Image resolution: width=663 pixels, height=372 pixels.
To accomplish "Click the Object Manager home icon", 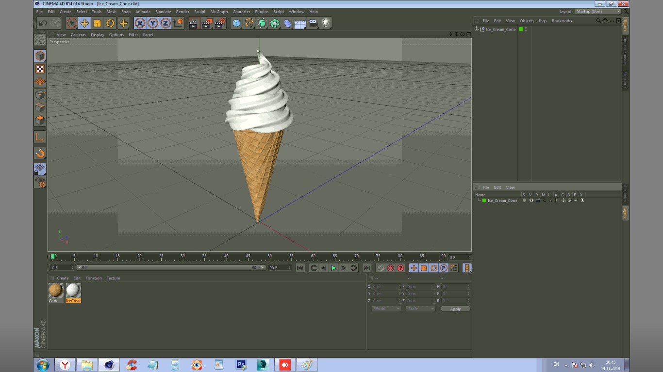I will [605, 21].
